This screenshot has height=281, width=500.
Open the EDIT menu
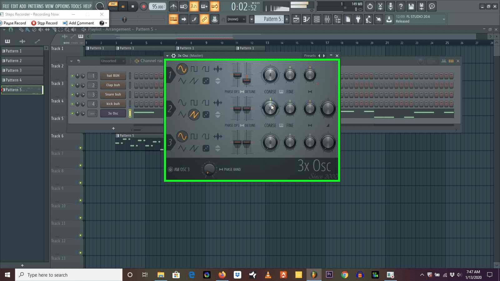tap(14, 6)
